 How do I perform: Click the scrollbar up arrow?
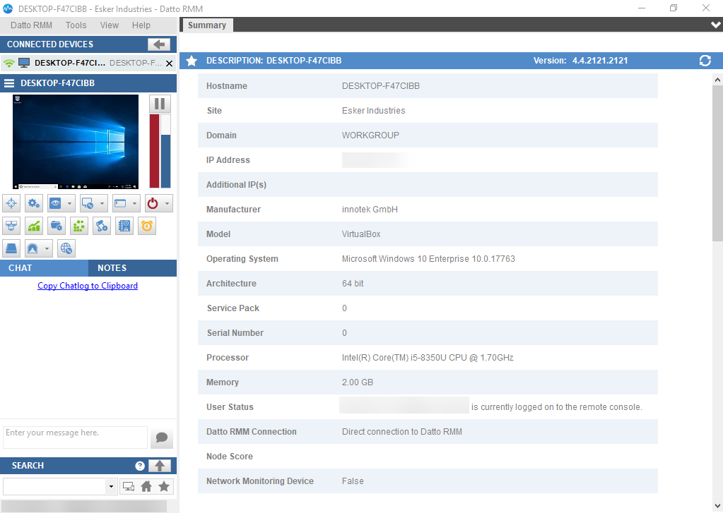tap(717, 80)
